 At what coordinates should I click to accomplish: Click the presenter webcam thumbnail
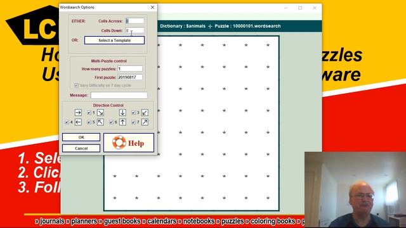click(355, 189)
